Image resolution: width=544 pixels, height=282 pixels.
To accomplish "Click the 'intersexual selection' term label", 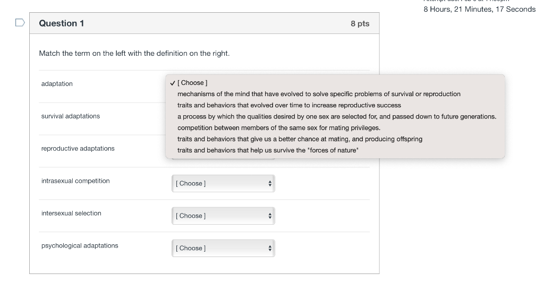I will 71,213.
